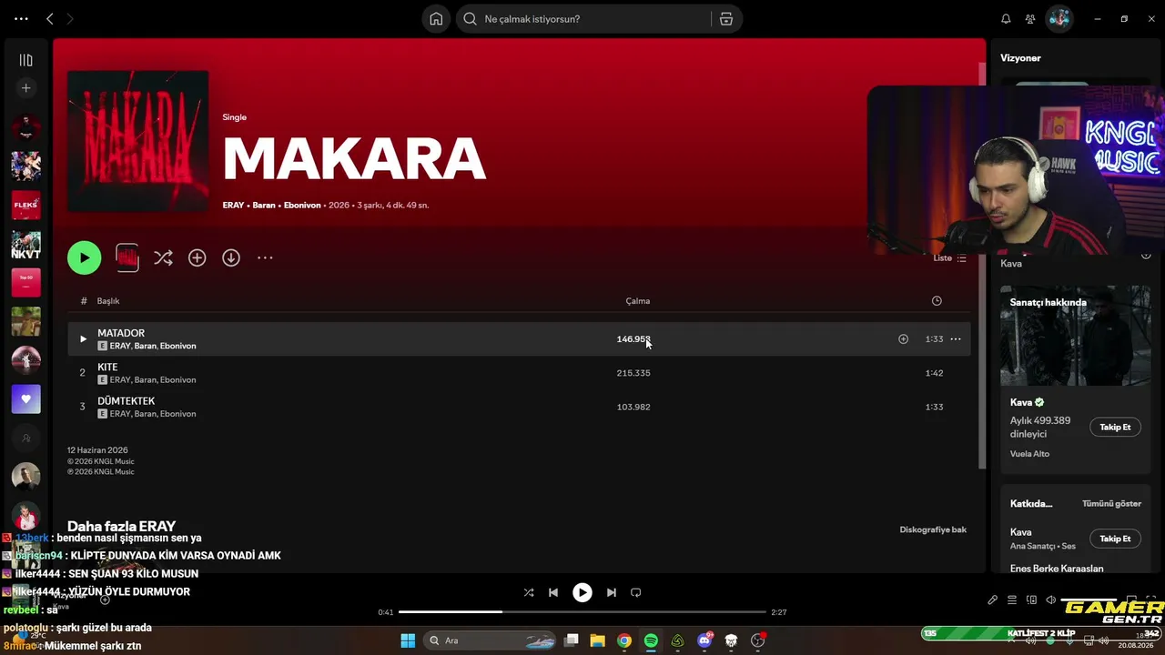Sort tracks by 'Çalma' column header

tap(638, 301)
